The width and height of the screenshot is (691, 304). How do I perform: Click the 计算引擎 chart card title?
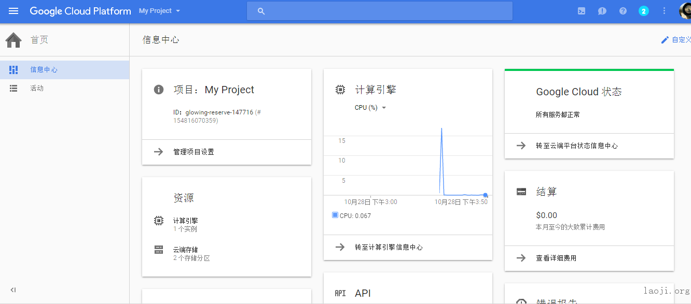coord(376,90)
